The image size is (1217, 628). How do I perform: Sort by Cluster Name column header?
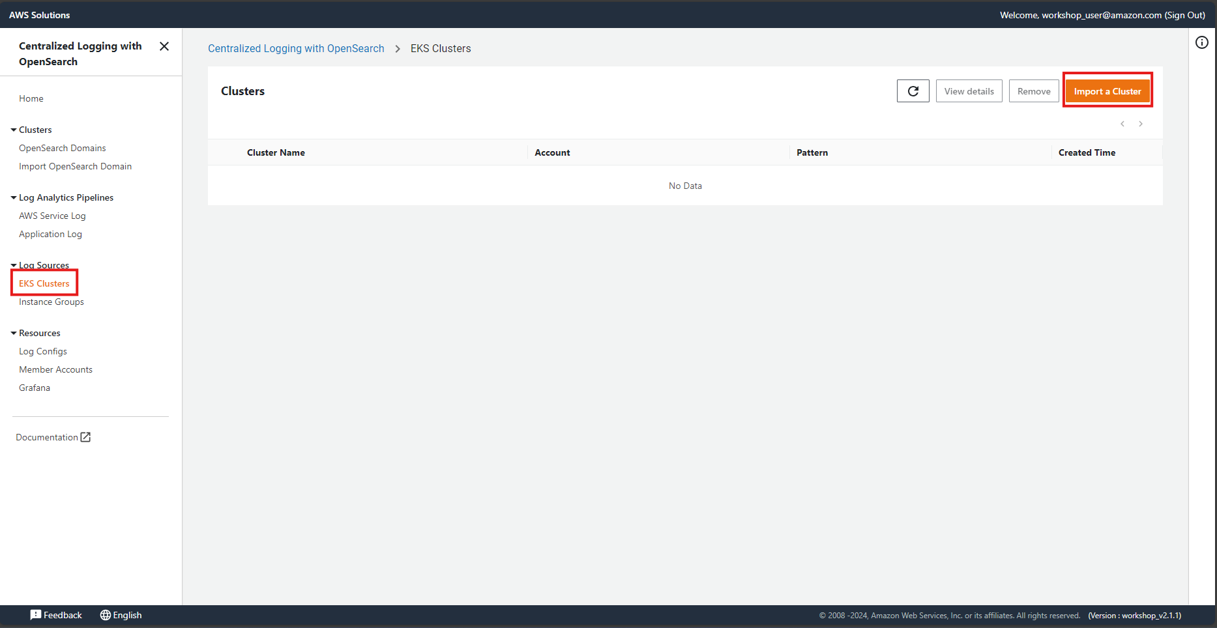pyautogui.click(x=276, y=152)
